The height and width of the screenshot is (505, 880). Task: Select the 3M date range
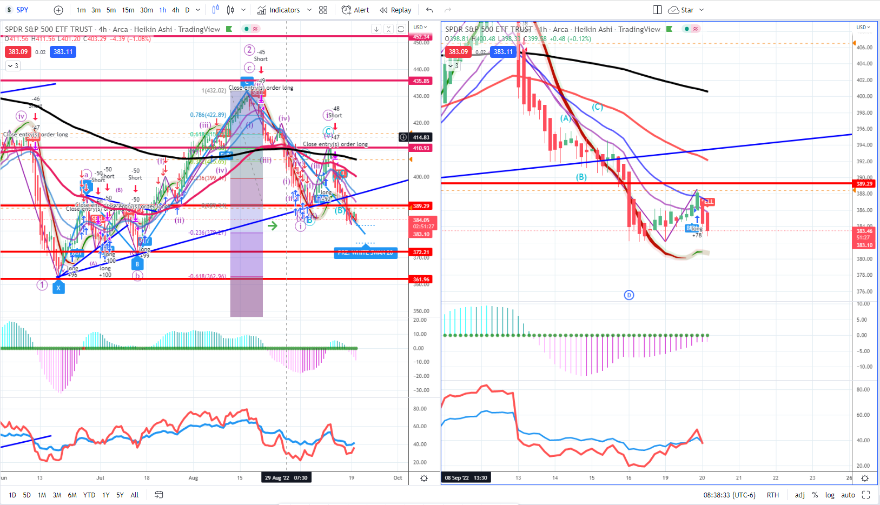click(x=57, y=495)
